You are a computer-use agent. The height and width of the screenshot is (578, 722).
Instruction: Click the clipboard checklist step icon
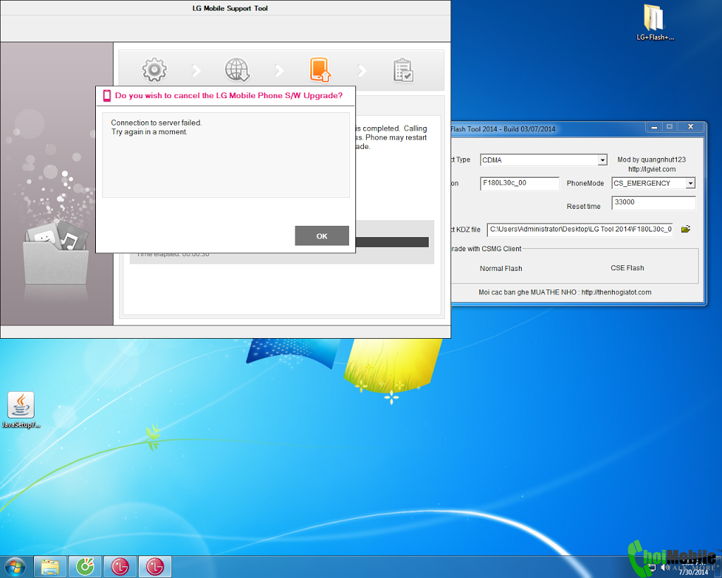(x=403, y=71)
